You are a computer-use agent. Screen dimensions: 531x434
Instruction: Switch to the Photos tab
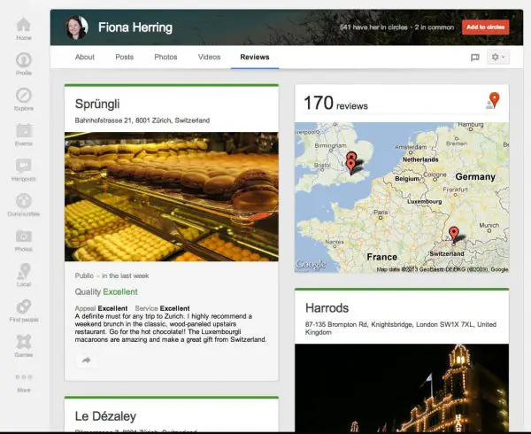(165, 57)
